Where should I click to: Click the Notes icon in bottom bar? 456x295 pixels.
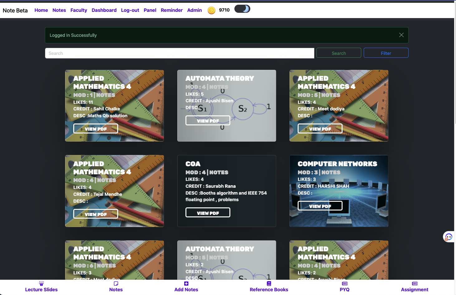116,283
